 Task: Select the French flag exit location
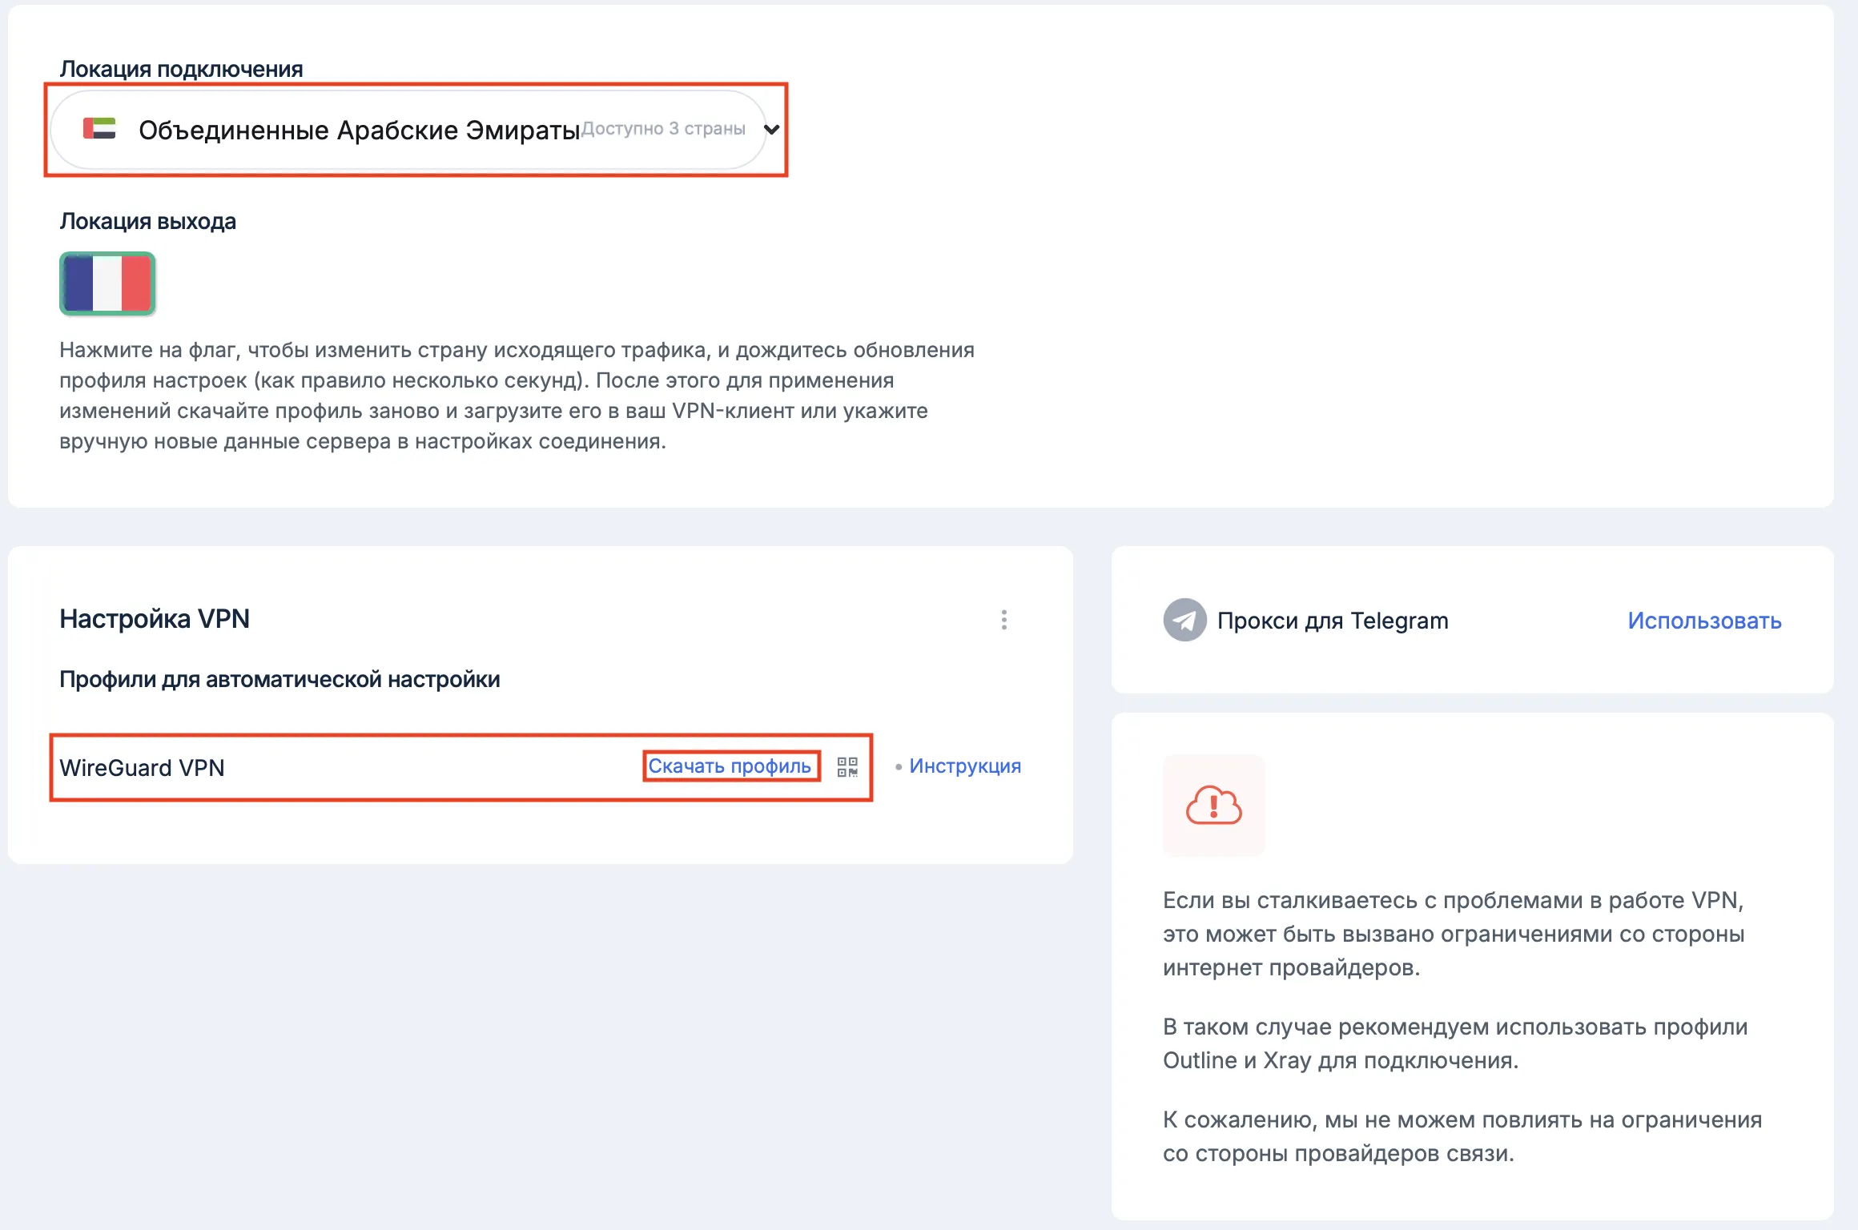[107, 283]
